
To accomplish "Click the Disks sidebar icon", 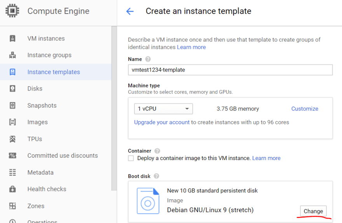I will 12,89.
